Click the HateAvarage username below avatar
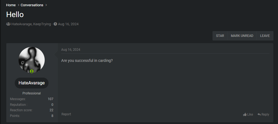Screen dimensions: 278x124 [x=32, y=83]
